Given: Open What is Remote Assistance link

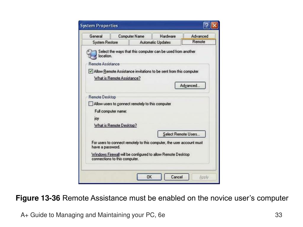Looking at the screenshot, I should pos(117,78).
